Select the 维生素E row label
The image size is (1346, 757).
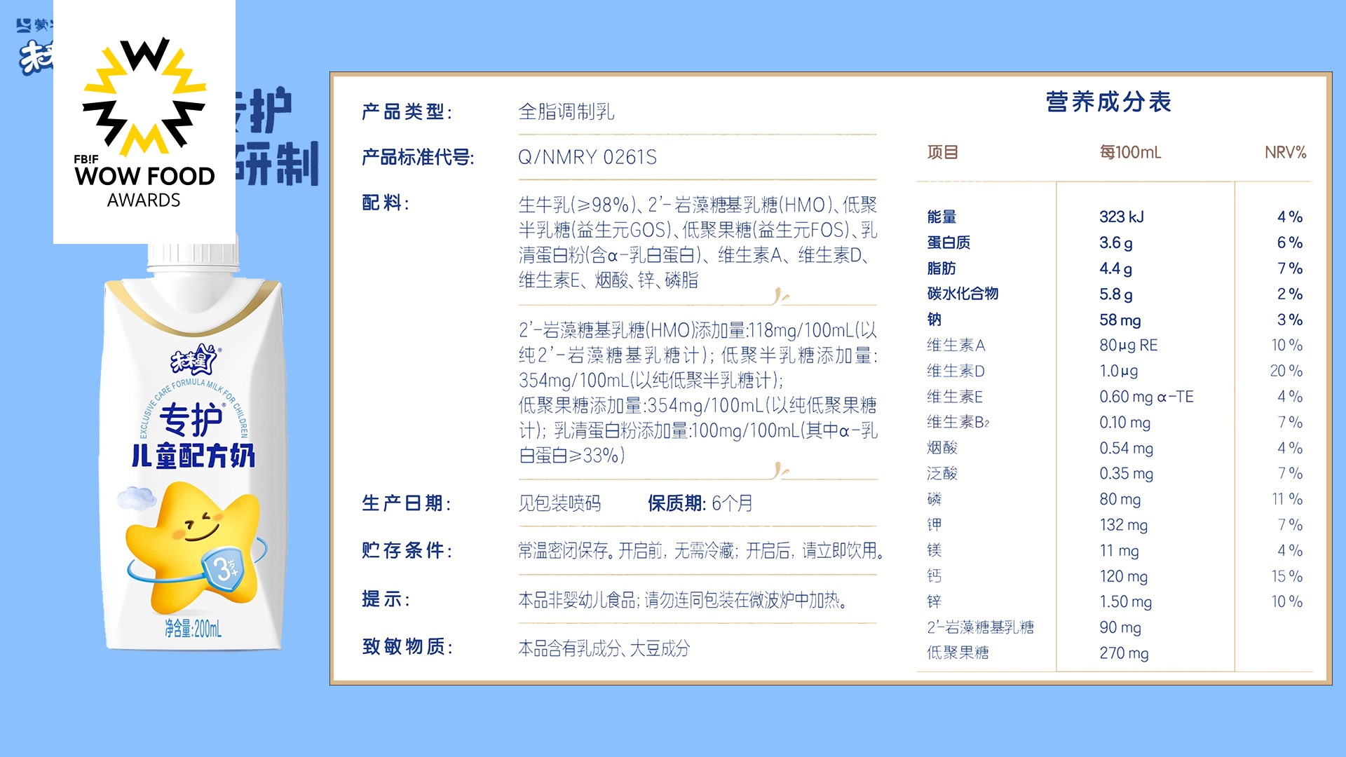[x=955, y=397]
